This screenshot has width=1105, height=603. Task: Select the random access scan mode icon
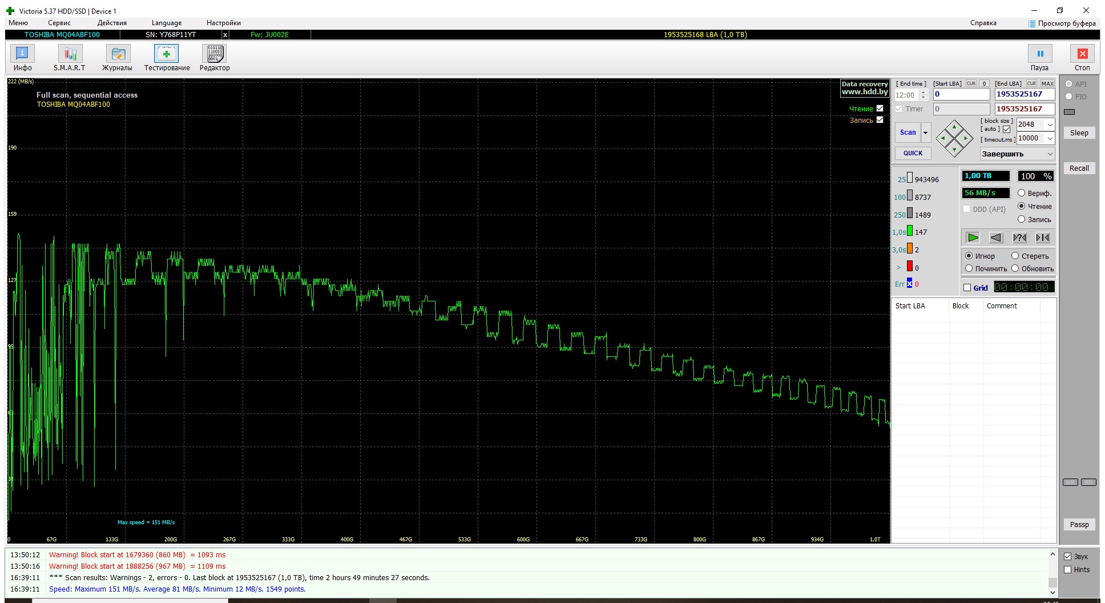coord(1019,238)
